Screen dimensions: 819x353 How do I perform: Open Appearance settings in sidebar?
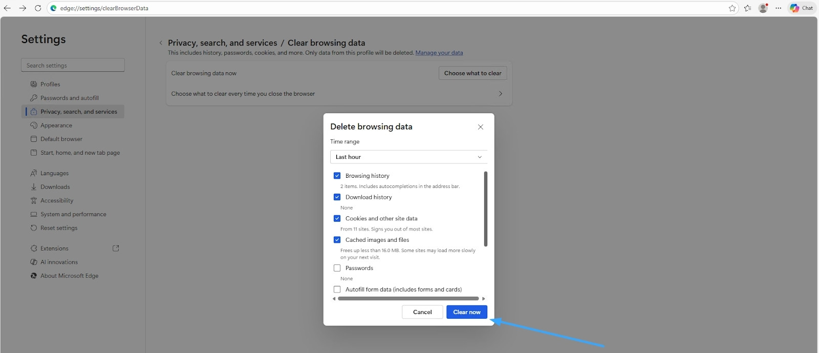[x=56, y=126]
